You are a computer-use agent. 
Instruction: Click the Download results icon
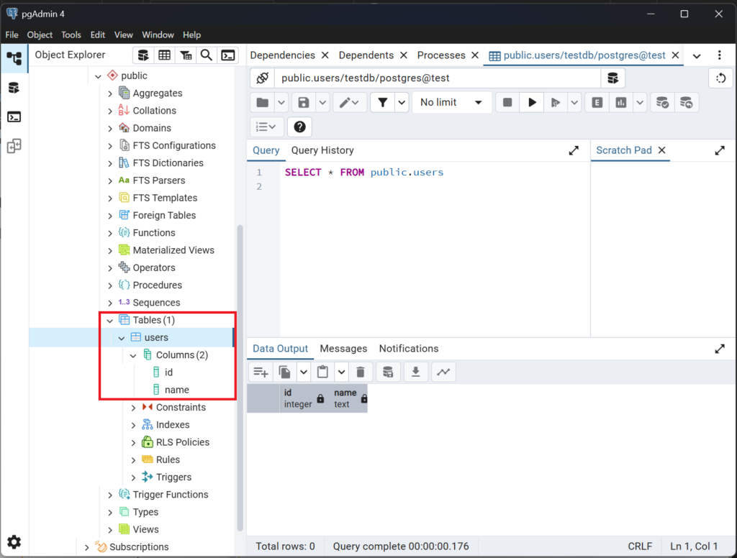(415, 372)
